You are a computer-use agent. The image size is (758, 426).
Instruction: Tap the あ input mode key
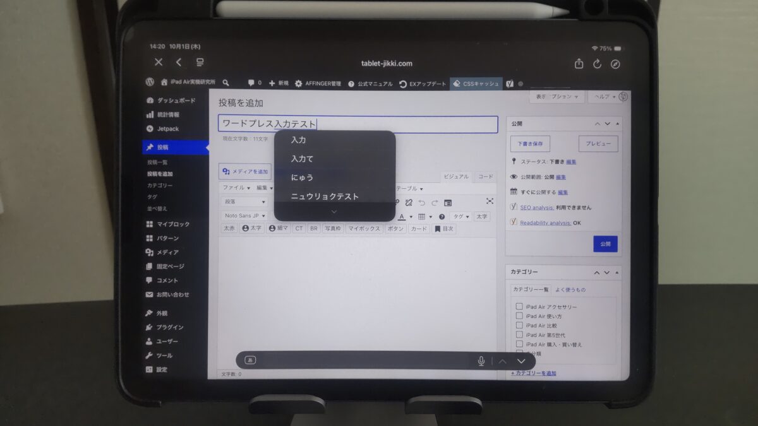click(x=250, y=360)
